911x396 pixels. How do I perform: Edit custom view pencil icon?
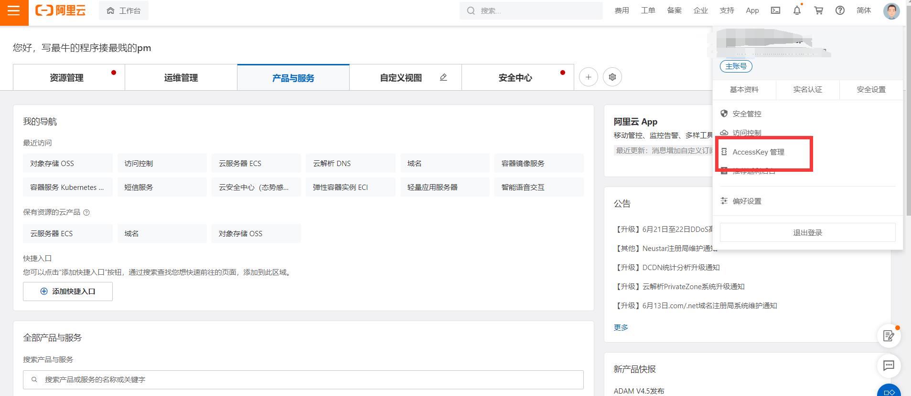[x=443, y=77]
